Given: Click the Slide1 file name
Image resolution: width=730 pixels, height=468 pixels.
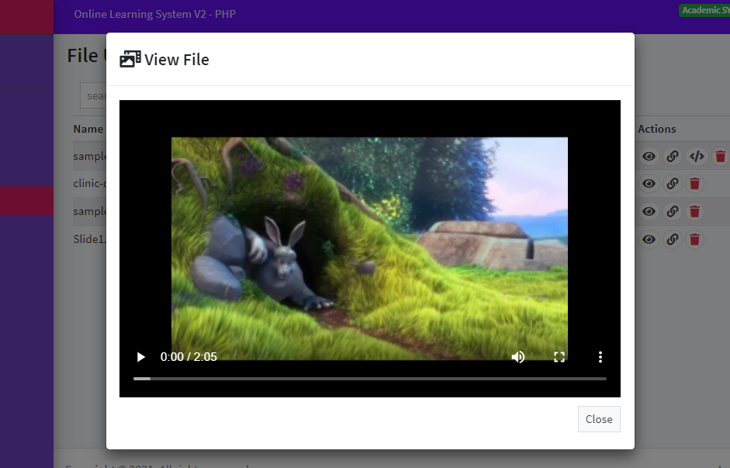Looking at the screenshot, I should coord(90,239).
